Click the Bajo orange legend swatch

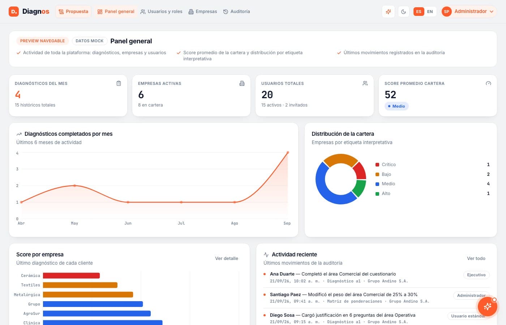377,174
